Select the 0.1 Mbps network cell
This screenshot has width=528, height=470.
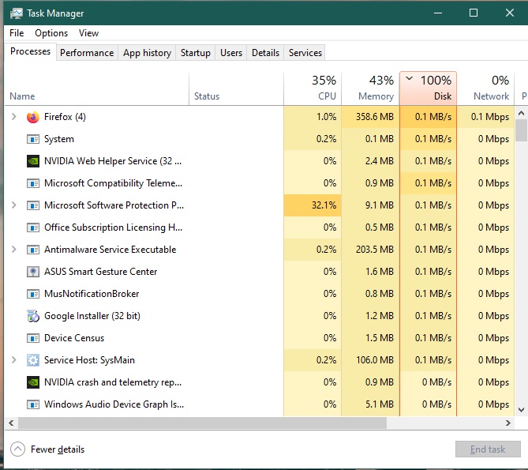point(485,117)
